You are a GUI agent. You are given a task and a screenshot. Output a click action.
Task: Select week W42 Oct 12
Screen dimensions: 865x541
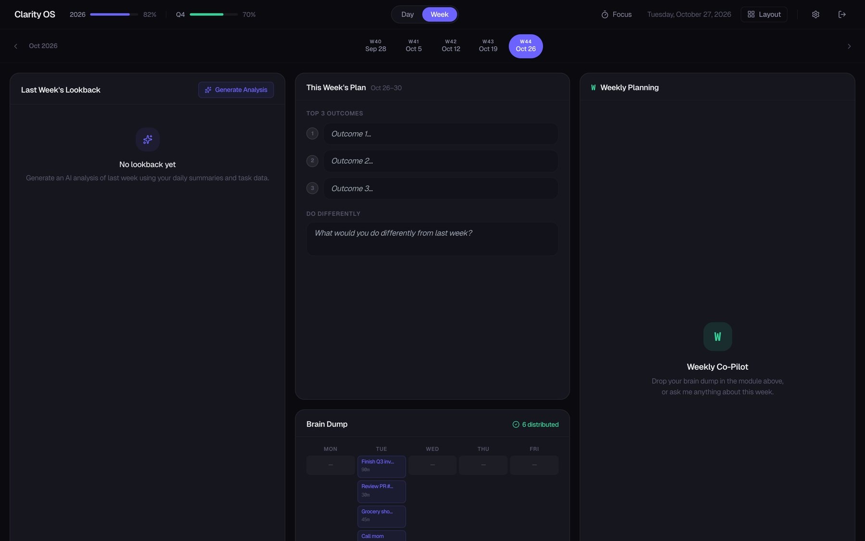click(x=451, y=46)
